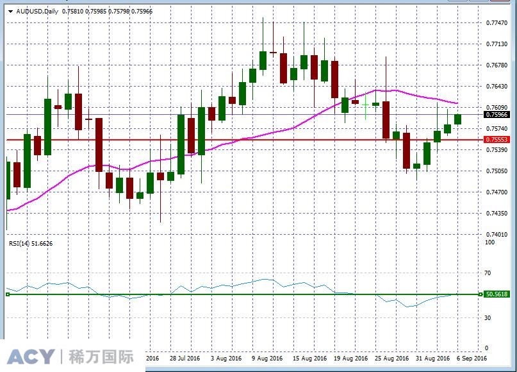Click the current price label 0.75966
The image size is (517, 372).
click(x=496, y=115)
